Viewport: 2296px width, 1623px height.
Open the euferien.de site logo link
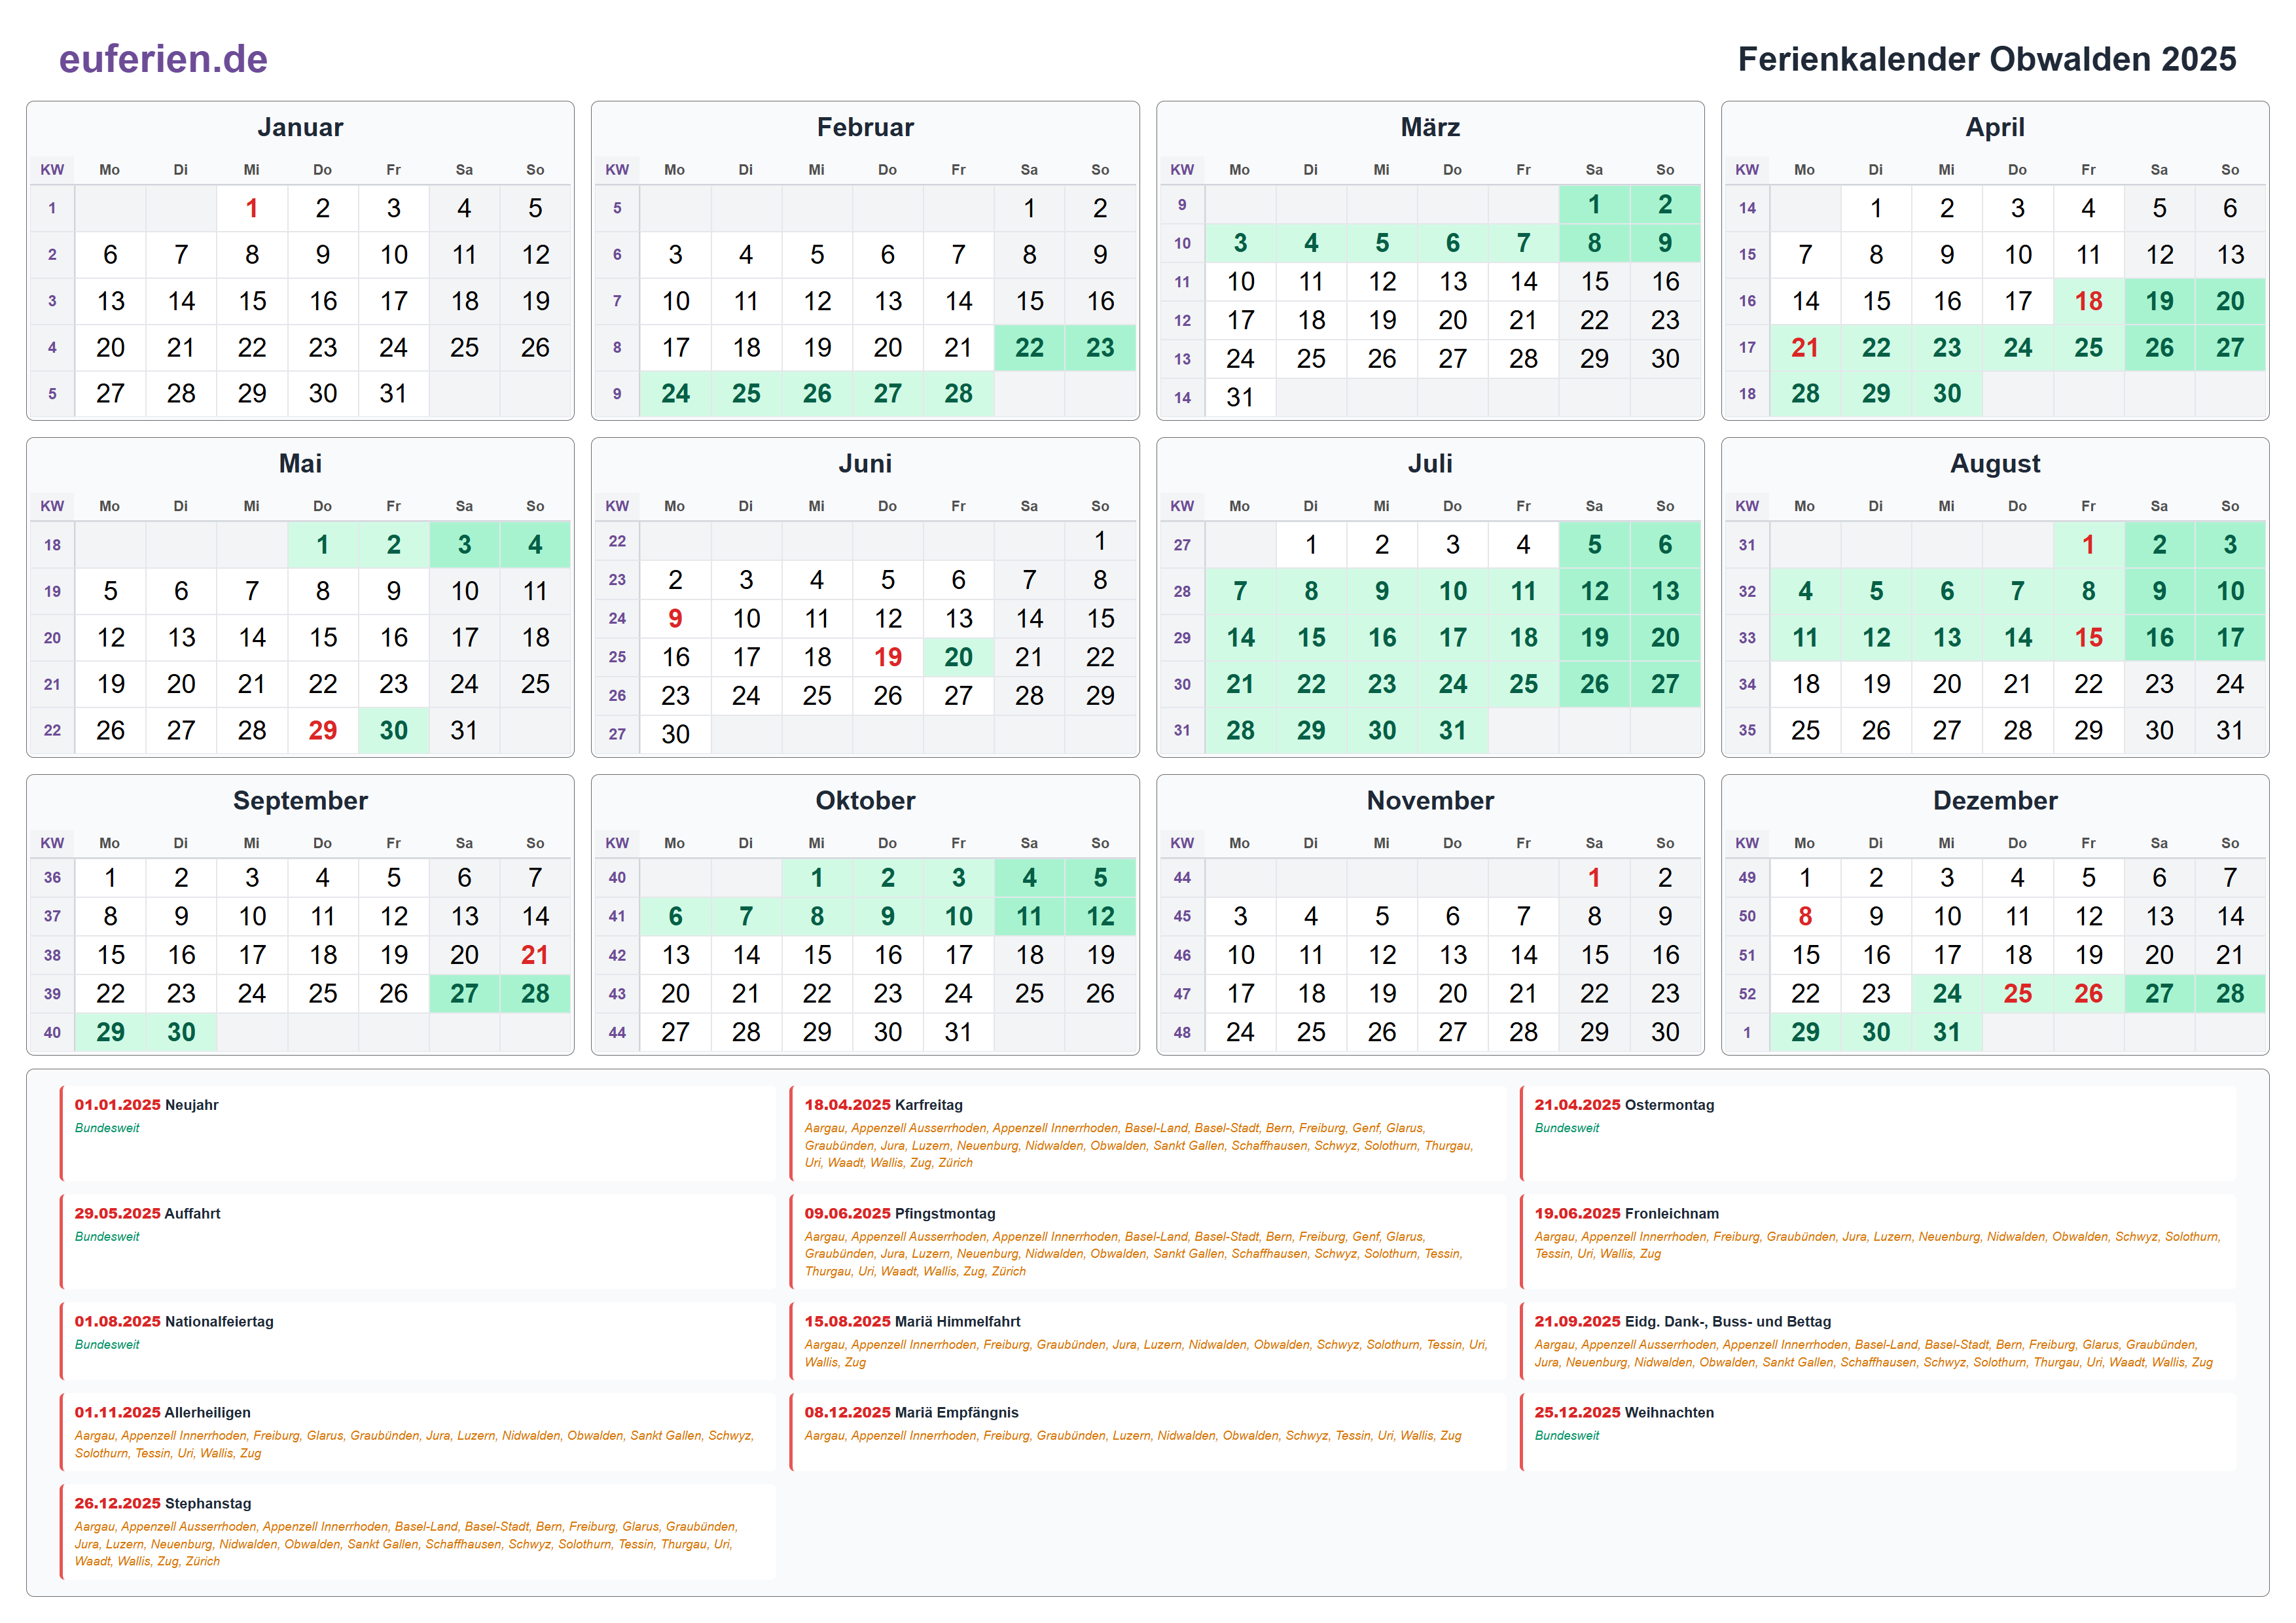pos(163,59)
